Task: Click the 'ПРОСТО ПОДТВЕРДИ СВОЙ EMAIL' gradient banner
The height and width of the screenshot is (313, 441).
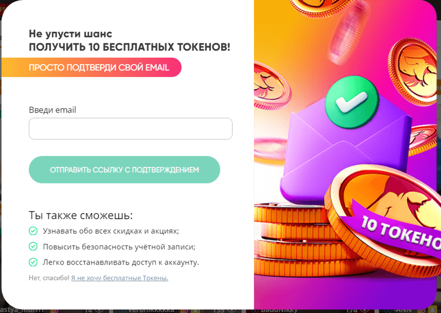Action: tap(99, 67)
